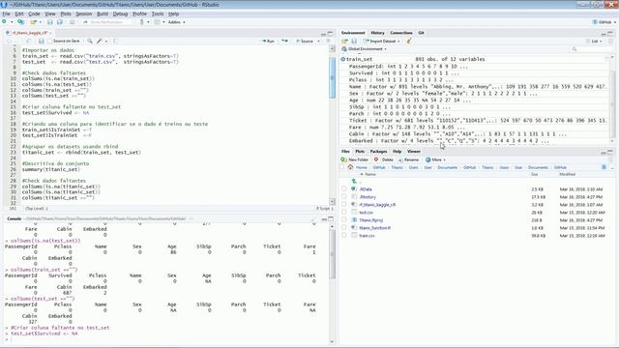
Task: Open the Source button dropdown arrow
Action: [318, 41]
